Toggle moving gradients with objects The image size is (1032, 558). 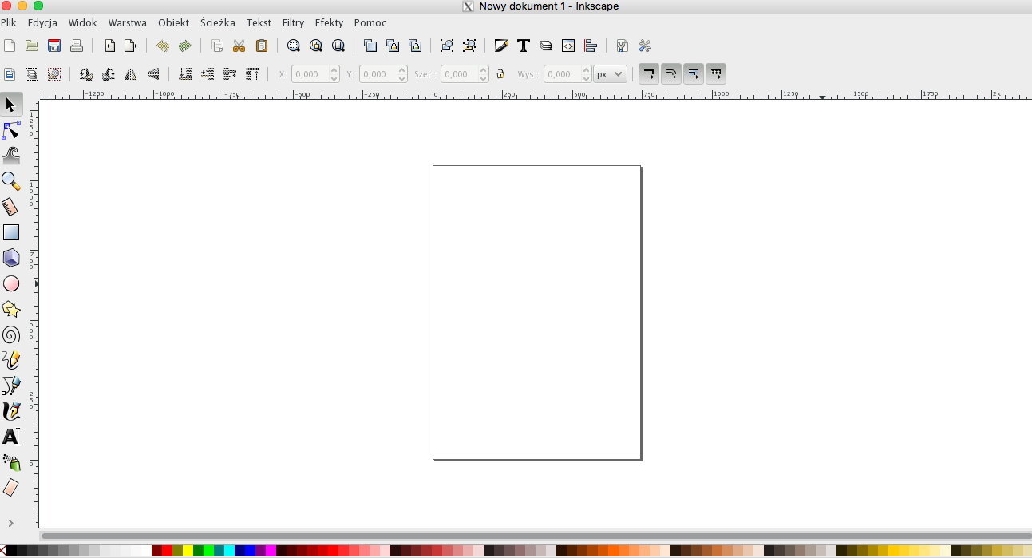coord(694,74)
